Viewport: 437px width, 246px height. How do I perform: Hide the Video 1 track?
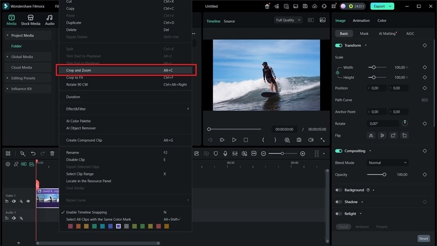pos(28,201)
